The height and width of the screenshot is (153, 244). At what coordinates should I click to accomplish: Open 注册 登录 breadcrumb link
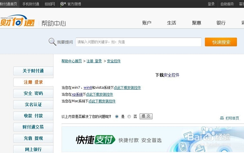94,61
